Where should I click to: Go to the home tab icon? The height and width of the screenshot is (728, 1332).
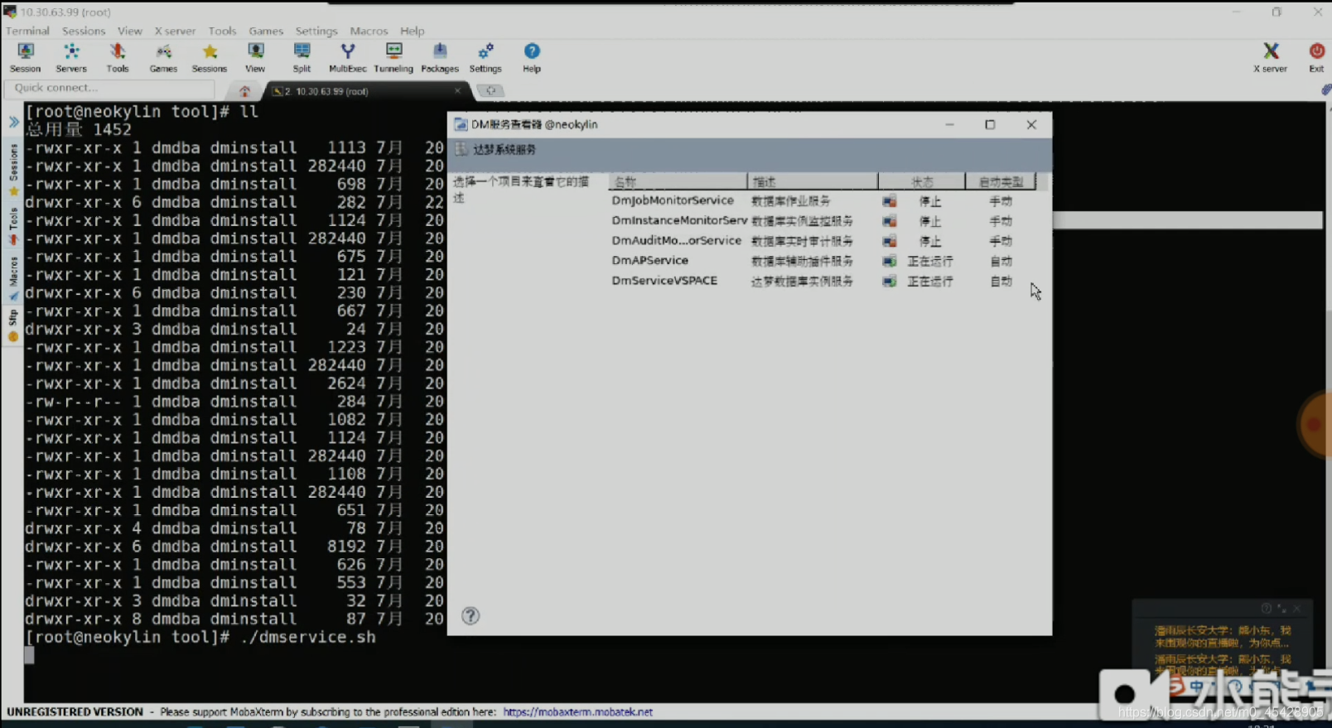[x=244, y=91]
